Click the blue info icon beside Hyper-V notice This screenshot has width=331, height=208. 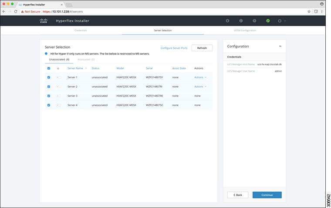click(47, 54)
